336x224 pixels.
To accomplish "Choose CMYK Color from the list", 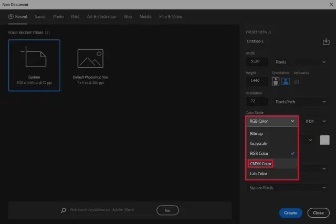I will (261, 164).
